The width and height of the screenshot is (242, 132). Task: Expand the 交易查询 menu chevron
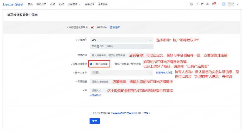80,4
